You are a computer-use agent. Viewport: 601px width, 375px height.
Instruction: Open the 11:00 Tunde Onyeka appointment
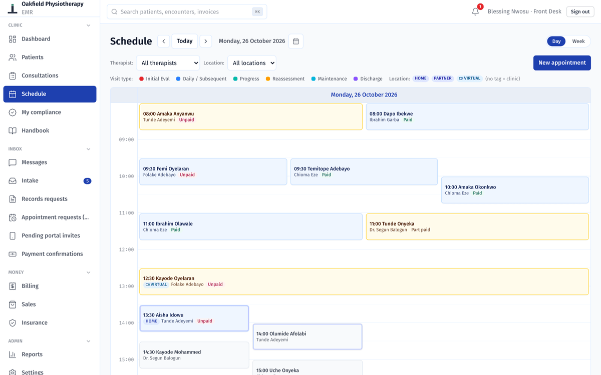(x=477, y=227)
